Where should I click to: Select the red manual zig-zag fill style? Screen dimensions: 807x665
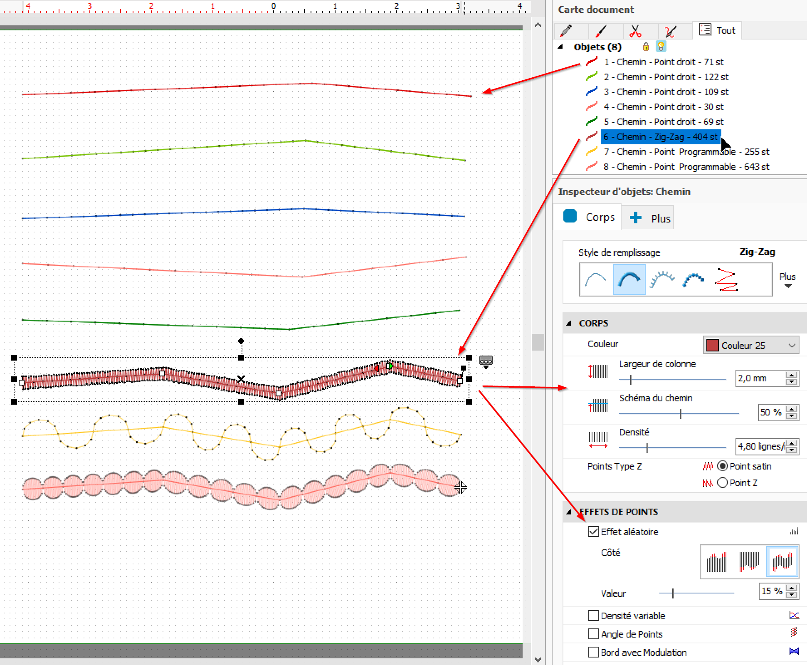point(726,279)
